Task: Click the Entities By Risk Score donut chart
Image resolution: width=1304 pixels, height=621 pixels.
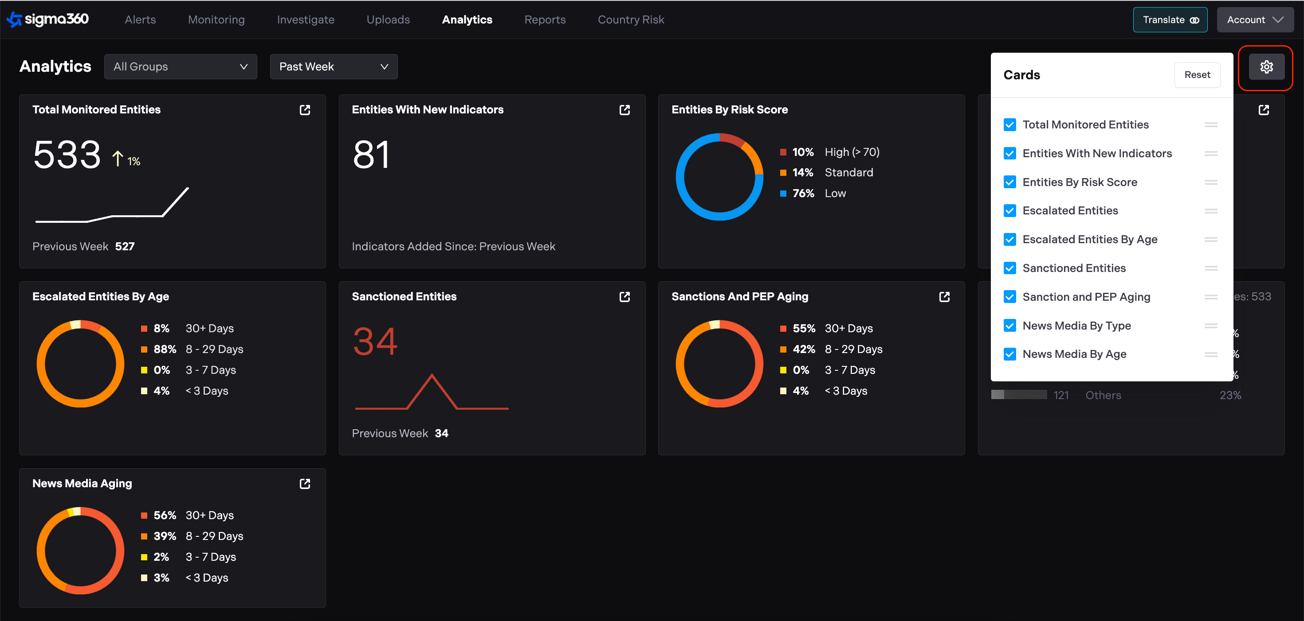Action: (x=719, y=176)
